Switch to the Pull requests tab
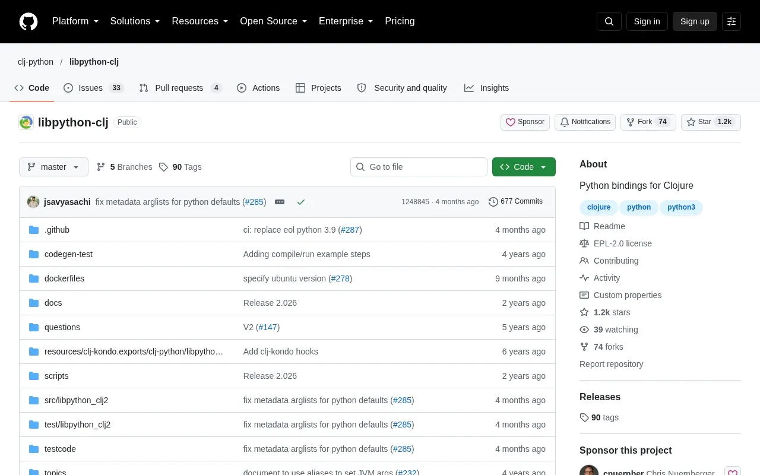 click(x=180, y=88)
